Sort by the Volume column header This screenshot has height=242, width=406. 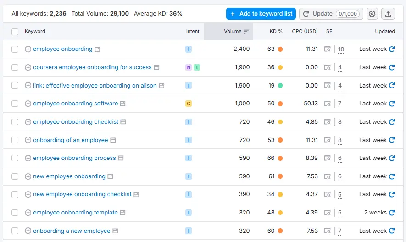click(x=233, y=32)
